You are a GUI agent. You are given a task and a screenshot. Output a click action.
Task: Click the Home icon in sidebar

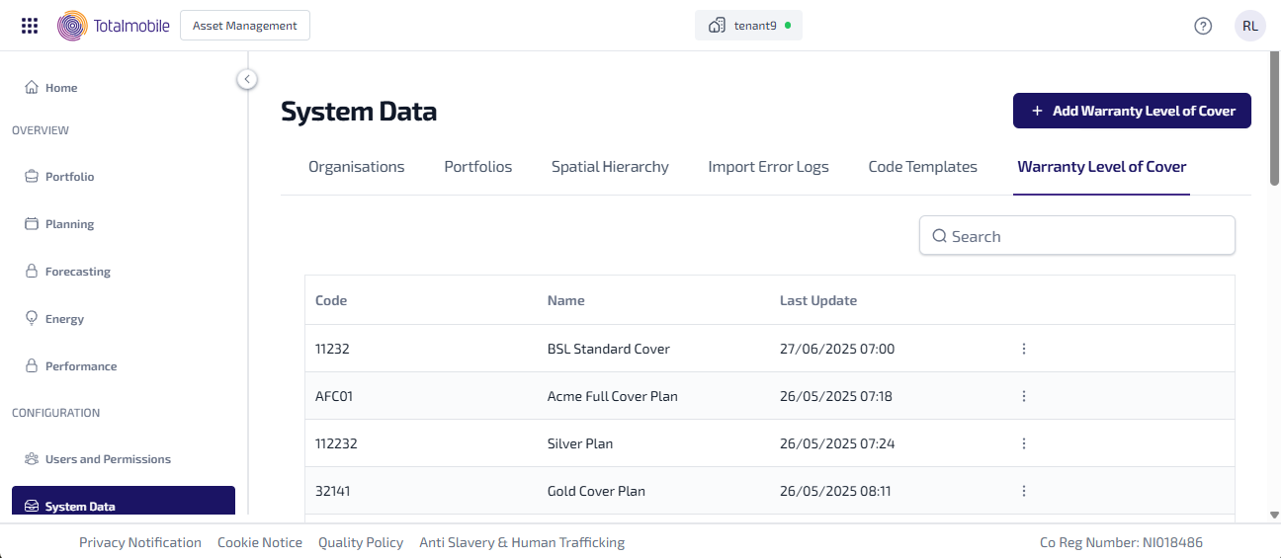coord(32,88)
